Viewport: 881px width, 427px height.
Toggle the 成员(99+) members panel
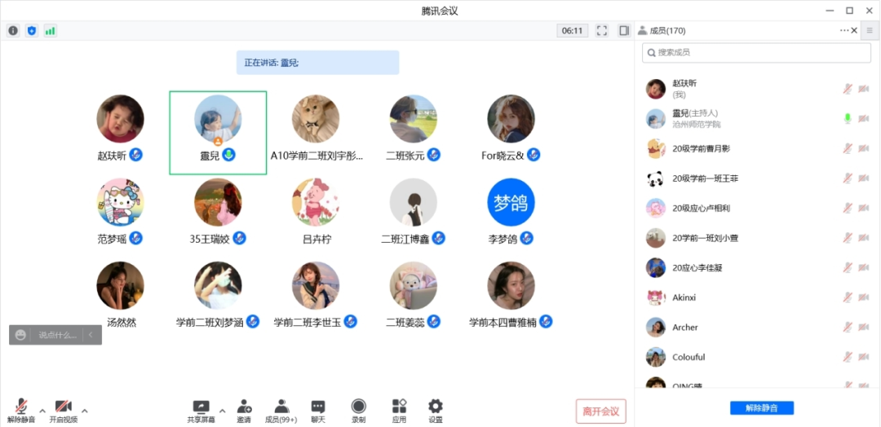pyautogui.click(x=281, y=410)
